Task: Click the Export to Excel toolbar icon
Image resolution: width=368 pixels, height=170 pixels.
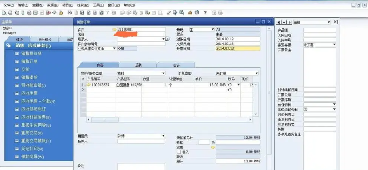Action: tap(36, 13)
